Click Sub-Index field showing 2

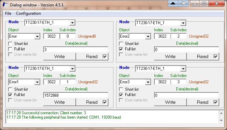tap(178, 36)
